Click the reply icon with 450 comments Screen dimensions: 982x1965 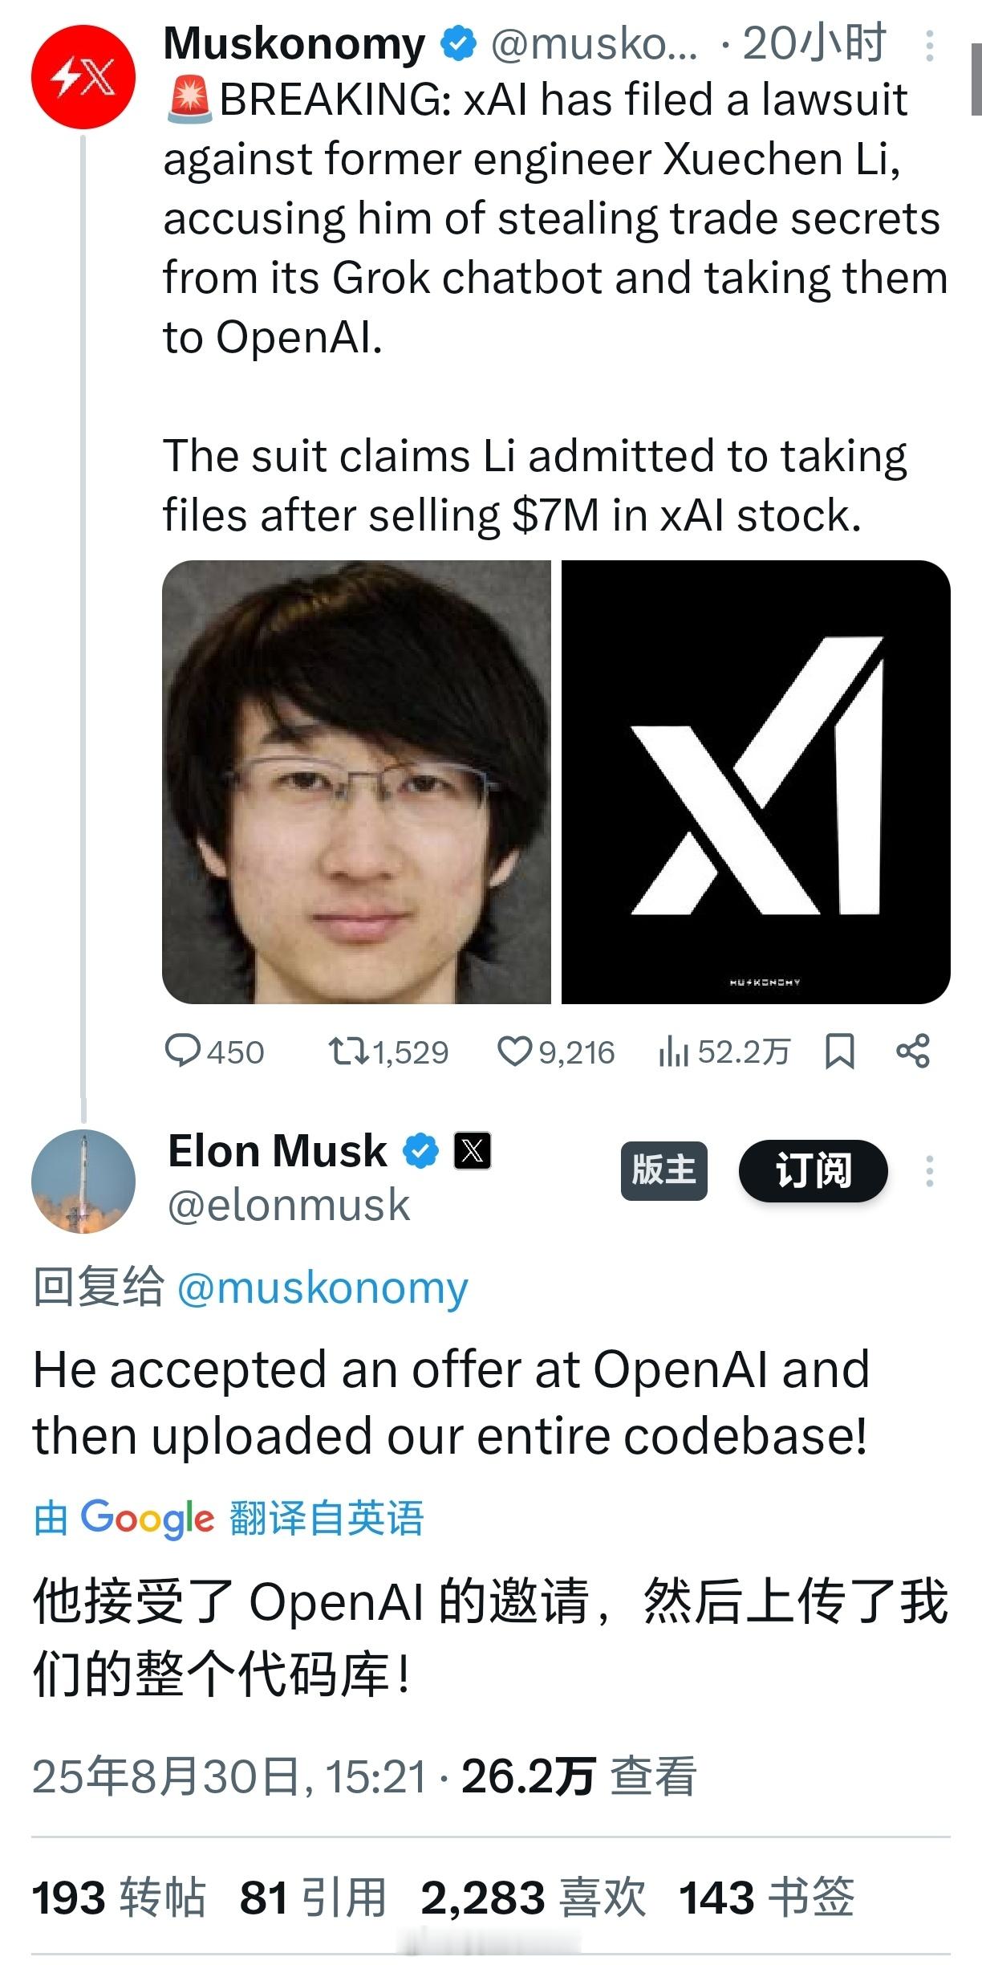point(213,1052)
